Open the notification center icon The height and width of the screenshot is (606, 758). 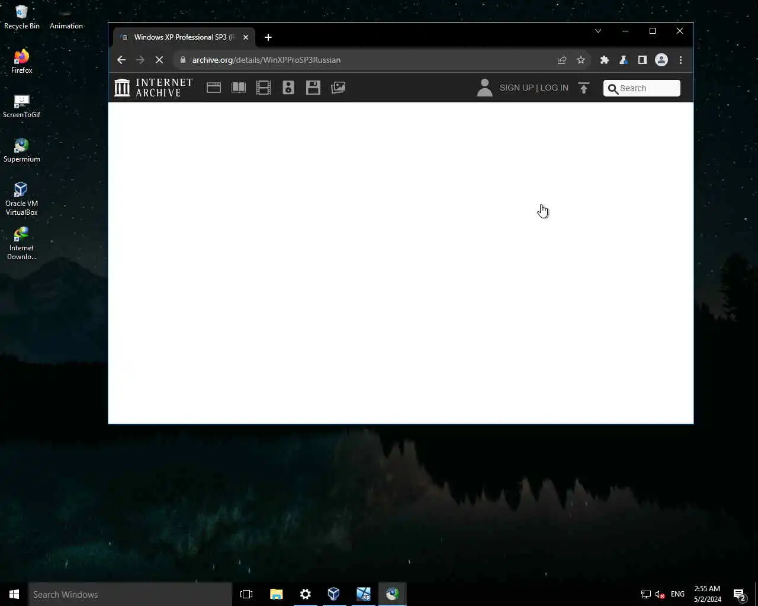pyautogui.click(x=740, y=595)
